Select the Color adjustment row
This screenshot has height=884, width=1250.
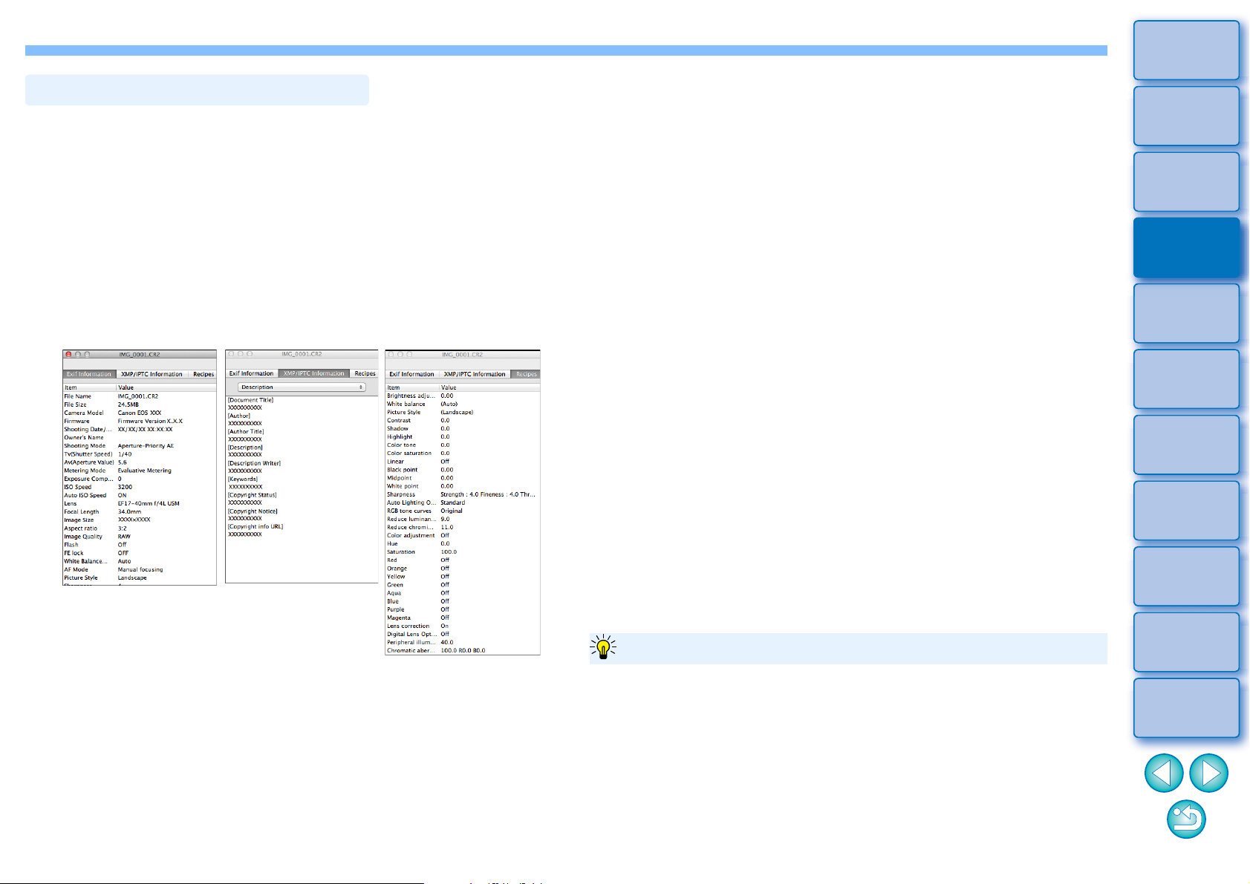tap(463, 535)
